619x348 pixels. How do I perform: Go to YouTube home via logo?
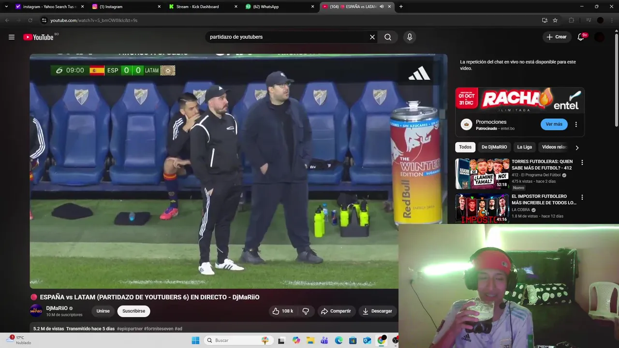pyautogui.click(x=38, y=37)
